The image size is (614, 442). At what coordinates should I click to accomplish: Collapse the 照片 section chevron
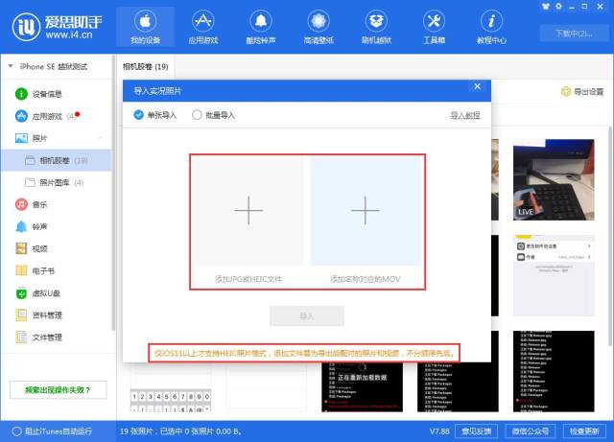101,138
